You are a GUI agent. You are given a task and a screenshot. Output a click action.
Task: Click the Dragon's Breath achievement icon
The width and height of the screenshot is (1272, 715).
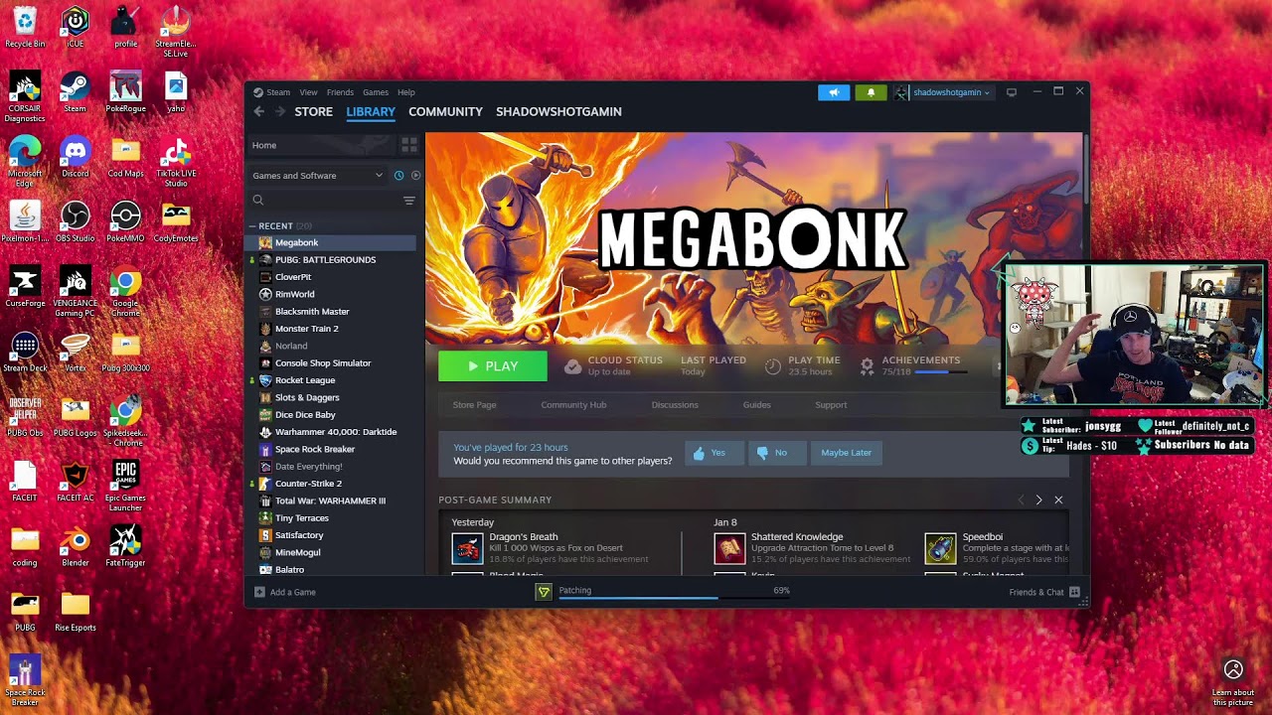pyautogui.click(x=467, y=548)
